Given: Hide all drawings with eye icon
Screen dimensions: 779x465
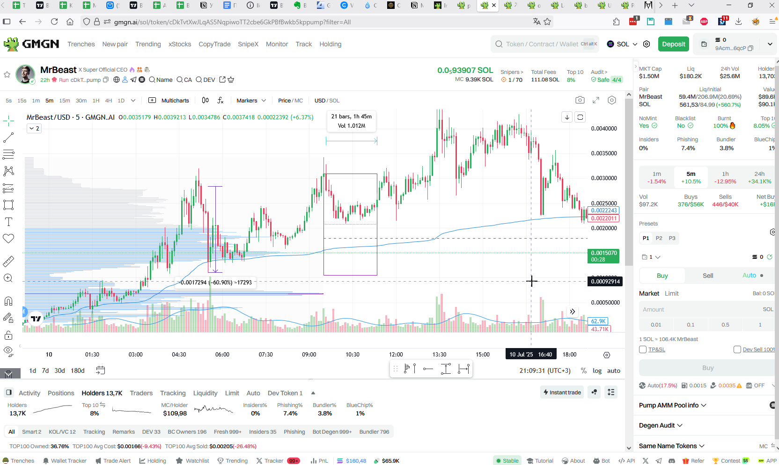Looking at the screenshot, I should tap(8, 351).
